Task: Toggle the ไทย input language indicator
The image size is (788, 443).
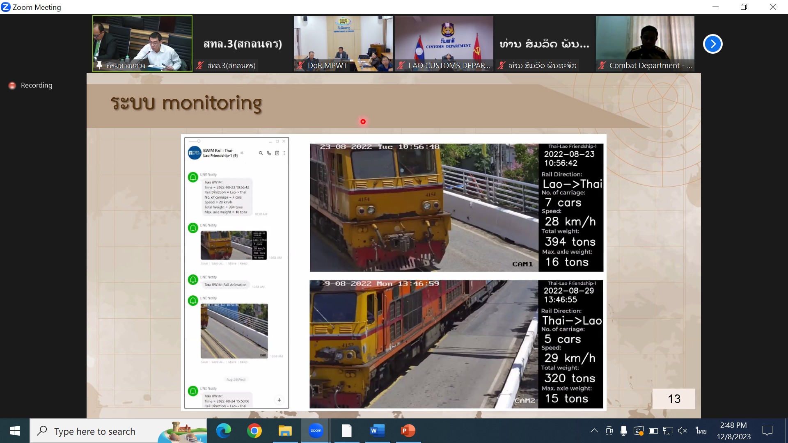Action: (701, 431)
